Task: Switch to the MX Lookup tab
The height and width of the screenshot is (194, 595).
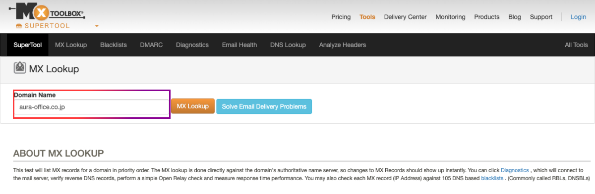Action: click(71, 45)
